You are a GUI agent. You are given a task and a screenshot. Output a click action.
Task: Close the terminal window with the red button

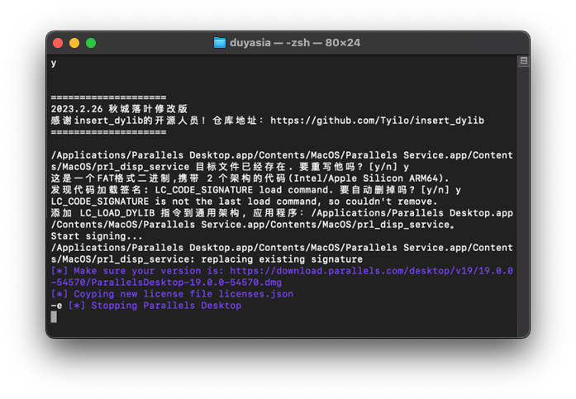[58, 43]
